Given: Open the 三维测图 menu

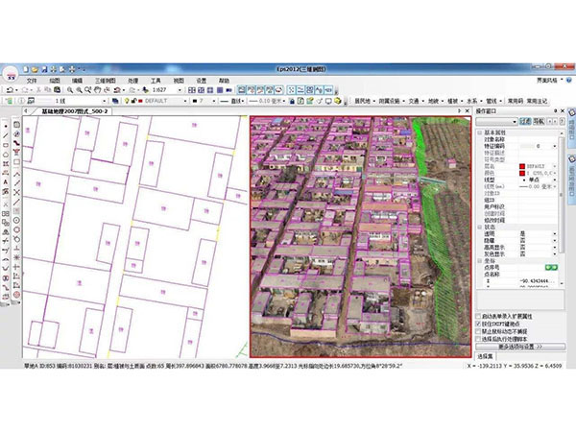Looking at the screenshot, I should coord(106,81).
